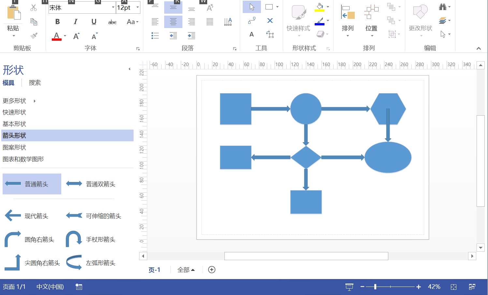Switch to the 模具 stencil tab
Viewport: 488px width, 295px height.
(8, 83)
